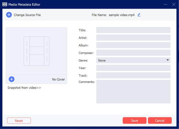The width and height of the screenshot is (179, 129).
Task: Open Snapshot from video link
Action: pos(24,88)
